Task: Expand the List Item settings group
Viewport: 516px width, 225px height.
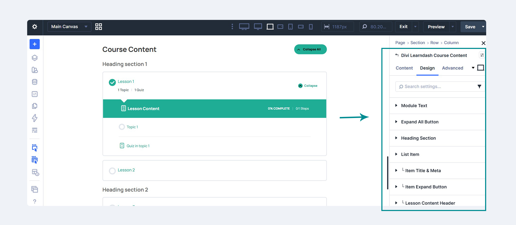Action: pyautogui.click(x=438, y=154)
